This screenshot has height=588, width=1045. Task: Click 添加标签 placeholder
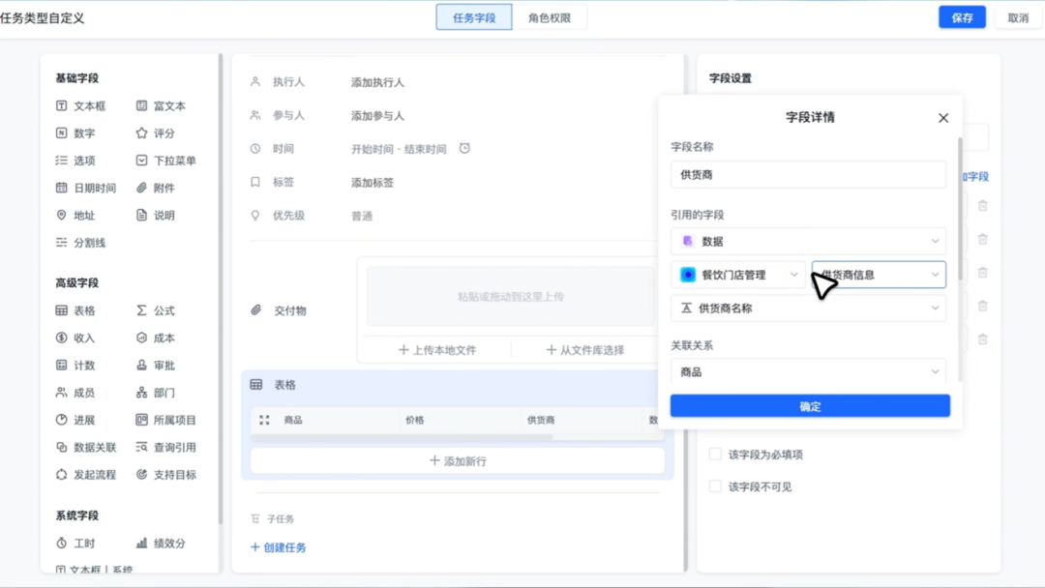pyautogui.click(x=373, y=183)
